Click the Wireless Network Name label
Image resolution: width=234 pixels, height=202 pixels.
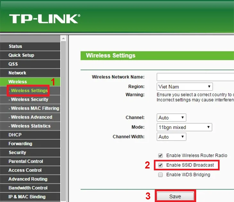coord(118,77)
